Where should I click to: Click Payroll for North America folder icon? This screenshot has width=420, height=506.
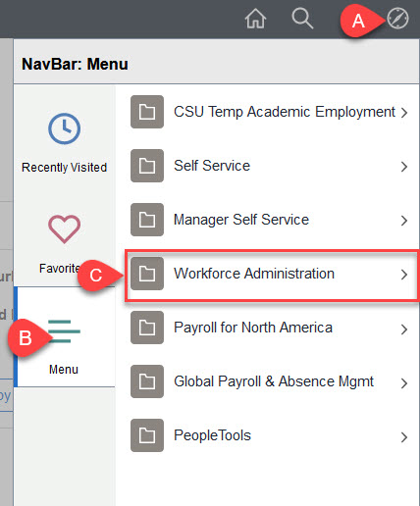pyautogui.click(x=147, y=328)
